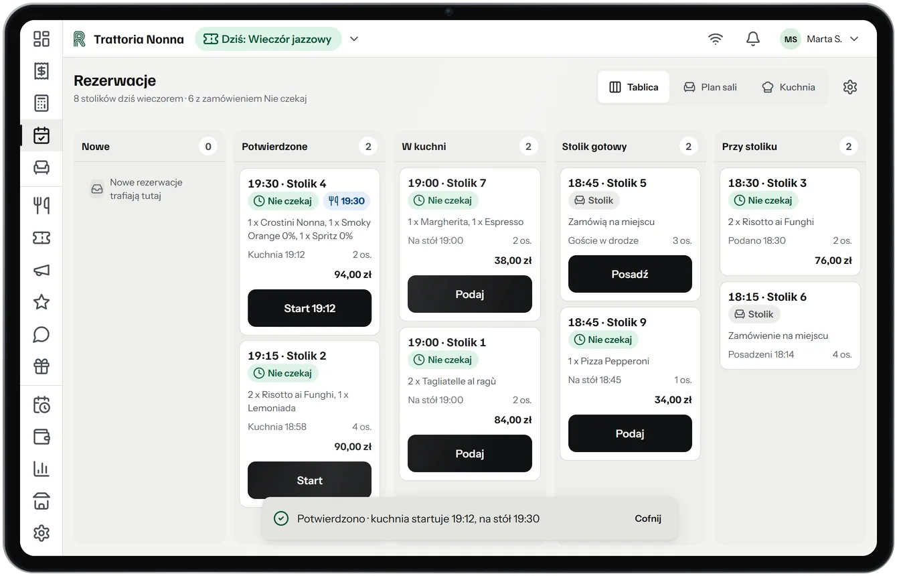Open the bar chart reports sidebar icon

[x=42, y=469]
